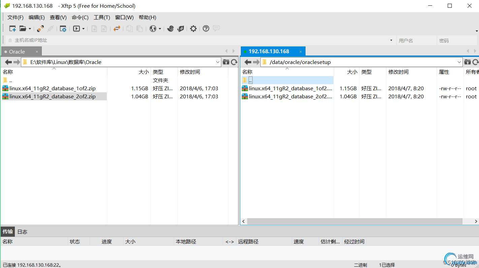This screenshot has width=479, height=268.
Task: Click the leaf icon left of the gear
Action: pos(181,29)
